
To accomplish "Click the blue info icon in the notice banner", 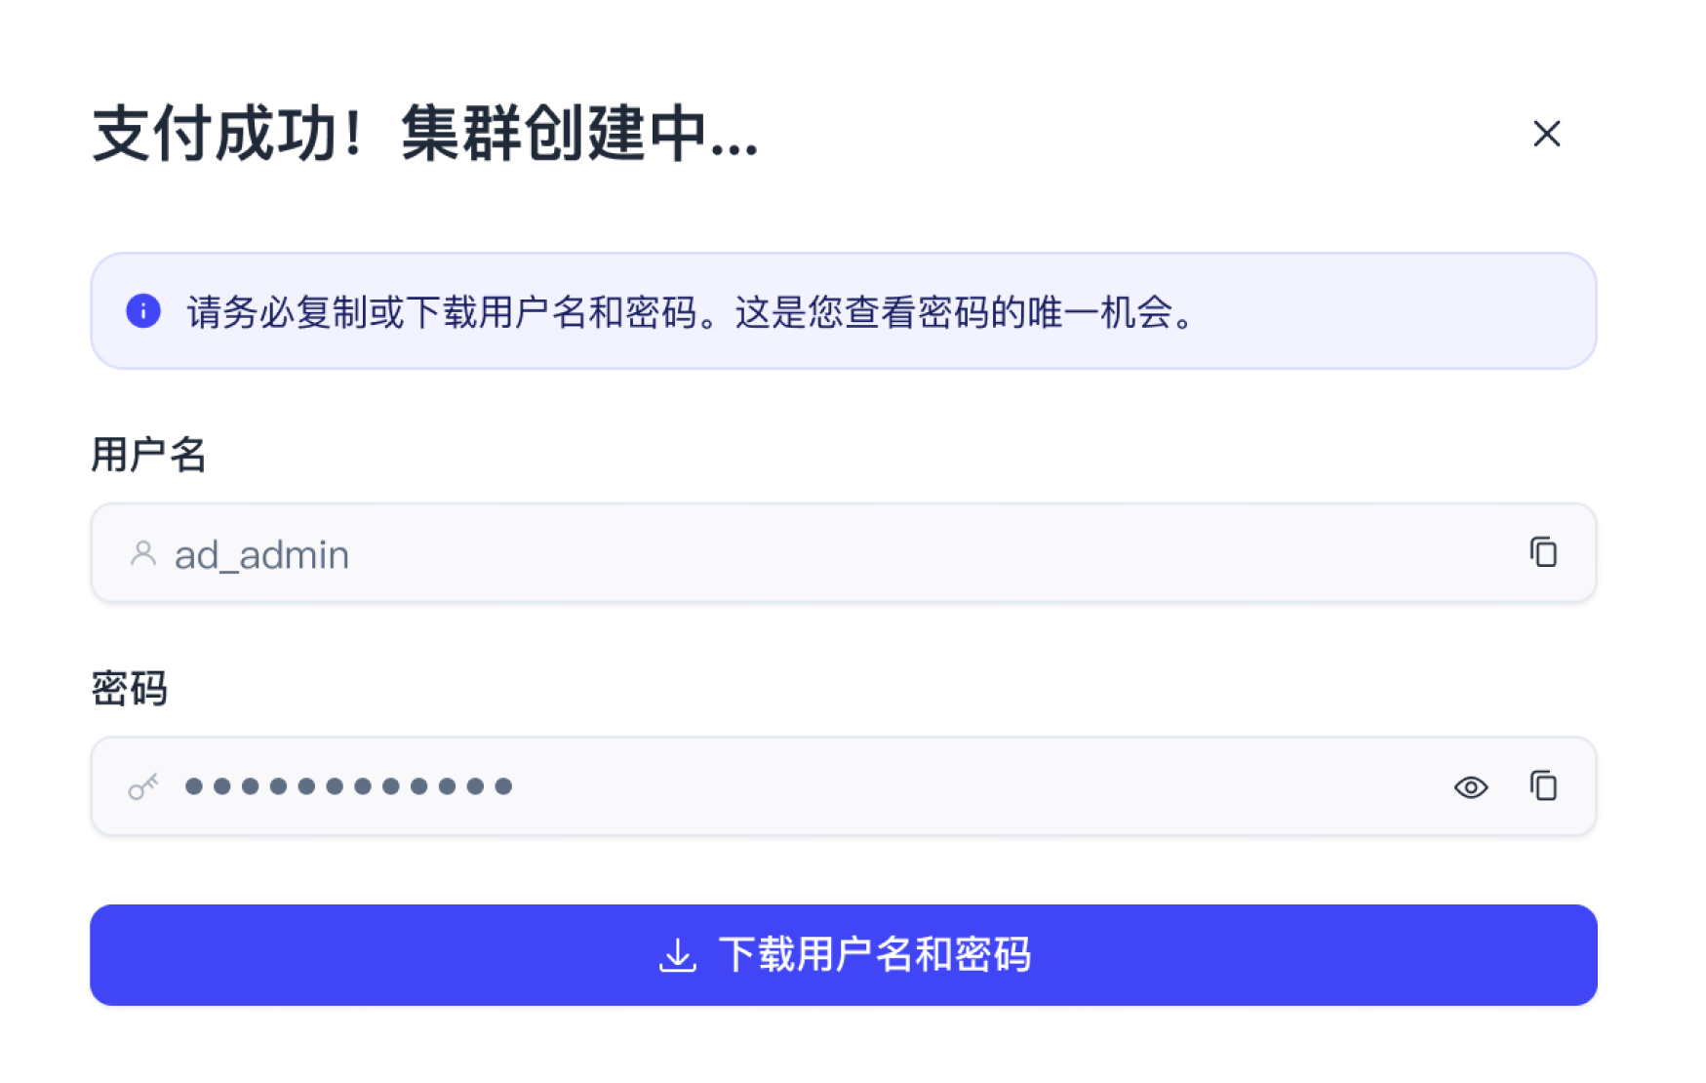I will click(x=142, y=311).
